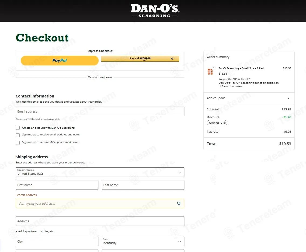This screenshot has height=252, width=306.
Task: Enable SMS updates and news signup
Action: pos(18,143)
